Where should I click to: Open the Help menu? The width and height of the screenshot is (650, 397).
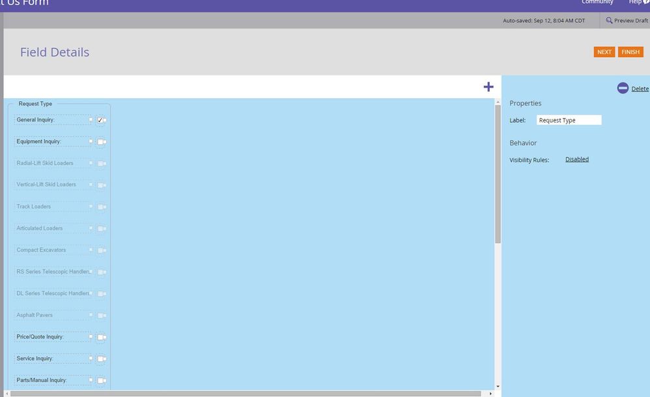tap(635, 3)
